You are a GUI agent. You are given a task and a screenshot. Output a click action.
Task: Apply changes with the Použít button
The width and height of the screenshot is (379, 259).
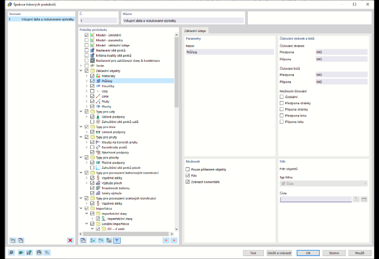tap(360, 253)
